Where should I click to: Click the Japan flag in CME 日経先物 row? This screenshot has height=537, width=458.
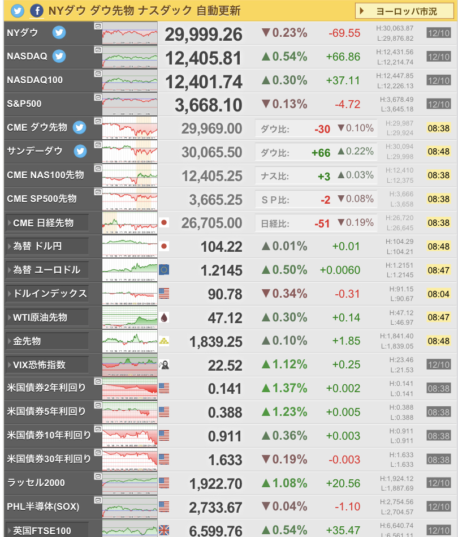(x=164, y=223)
